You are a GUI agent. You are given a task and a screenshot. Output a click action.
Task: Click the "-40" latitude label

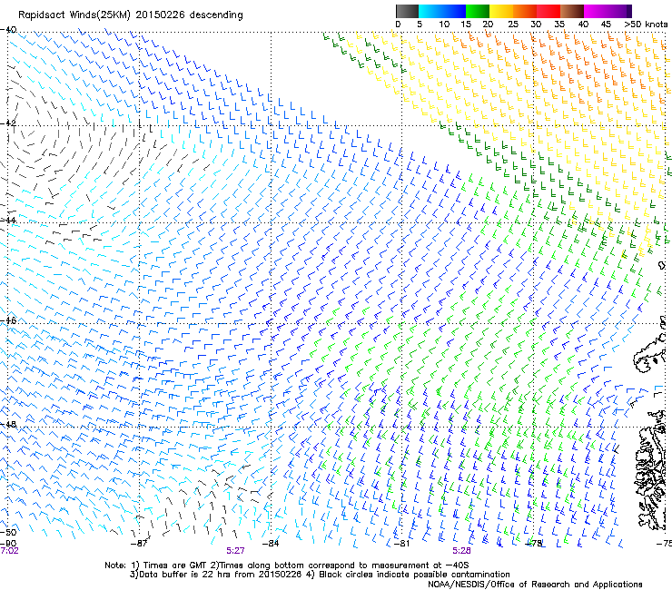click(8, 30)
